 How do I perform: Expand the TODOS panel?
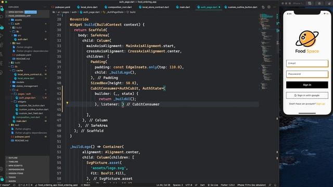pos(27,177)
